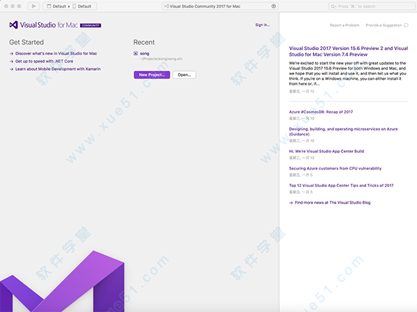Open Azure #CosmosDB Recap of 2017 article
417x312 pixels.
[x=321, y=112]
